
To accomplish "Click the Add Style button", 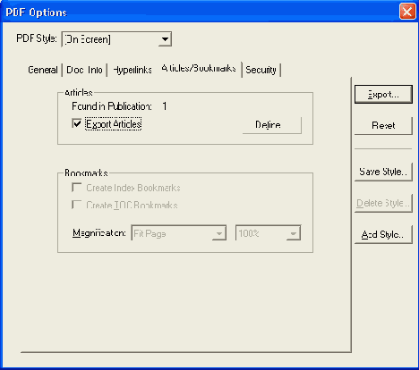I will (x=383, y=235).
